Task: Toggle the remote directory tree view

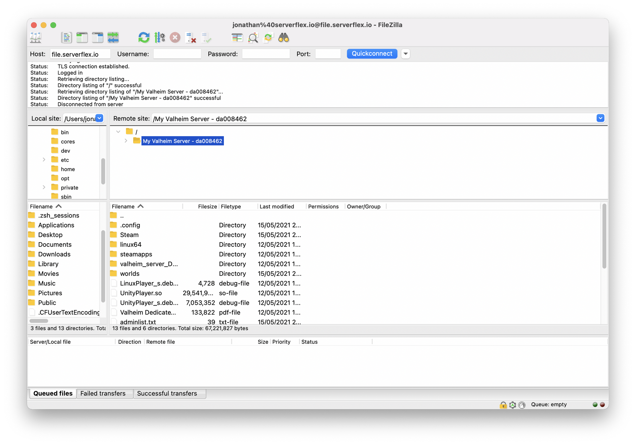Action: (98, 38)
